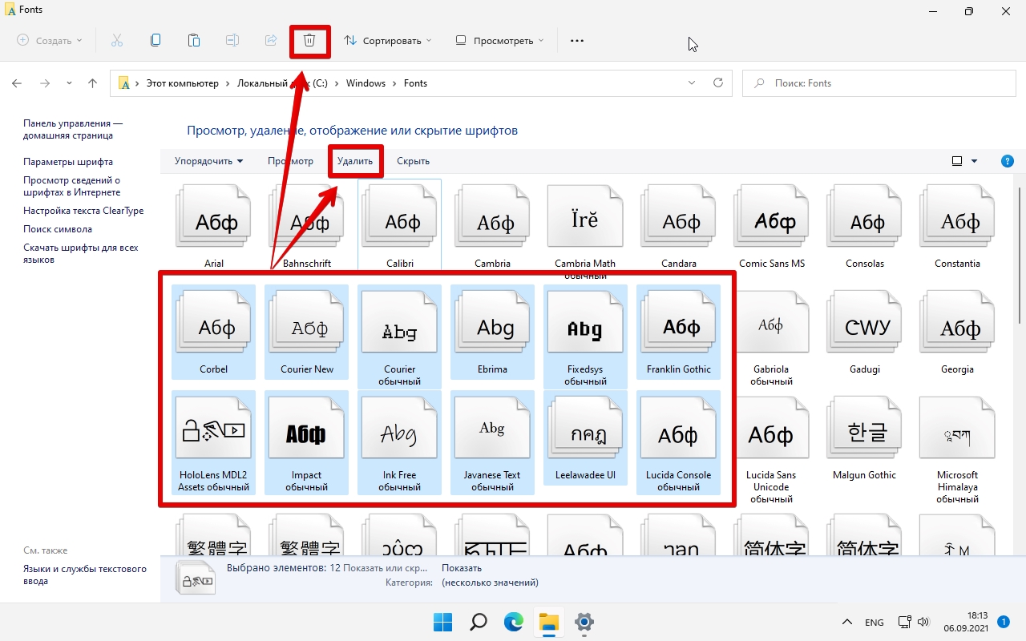Image resolution: width=1026 pixels, height=641 pixels.
Task: Click ENG language indicator in tray
Action: click(x=875, y=623)
